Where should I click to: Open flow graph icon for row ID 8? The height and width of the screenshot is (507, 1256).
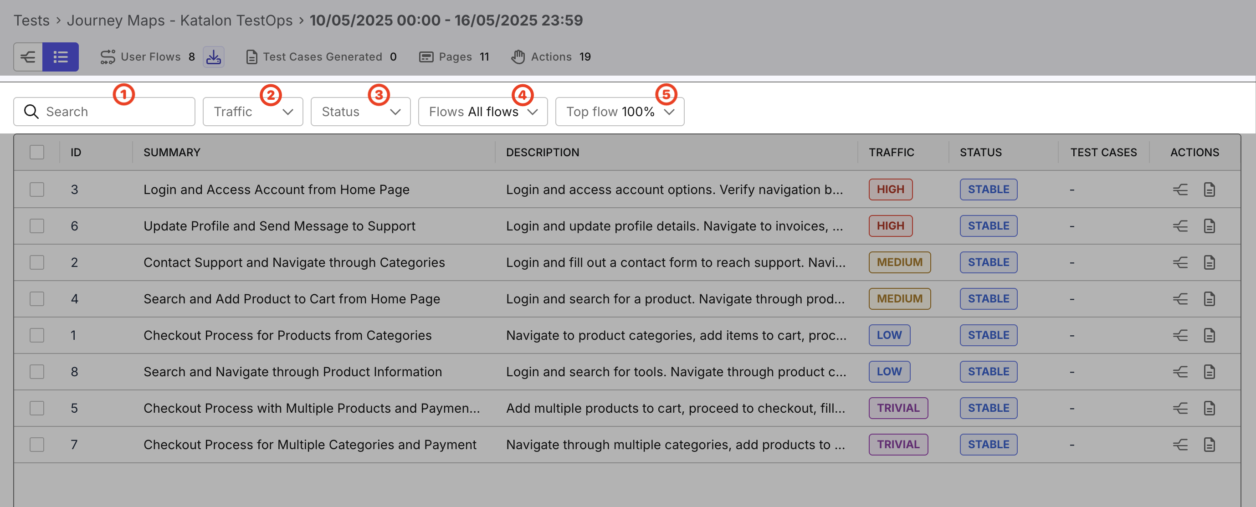click(x=1180, y=371)
